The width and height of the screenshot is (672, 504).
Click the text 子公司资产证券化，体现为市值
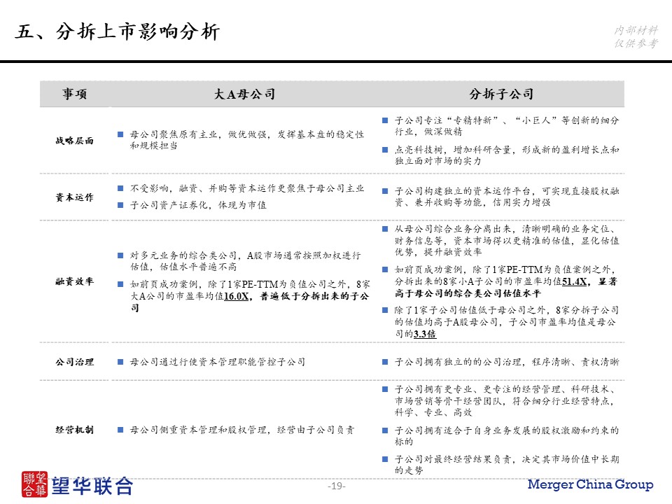point(198,205)
